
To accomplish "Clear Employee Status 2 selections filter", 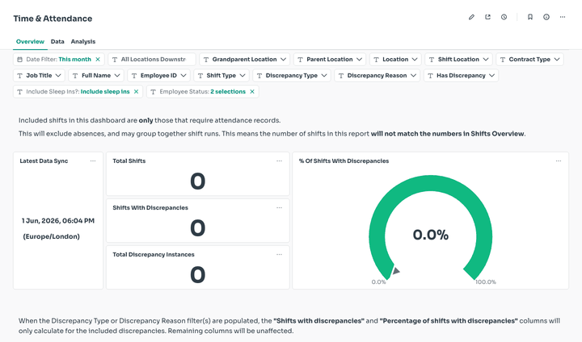I will click(252, 91).
